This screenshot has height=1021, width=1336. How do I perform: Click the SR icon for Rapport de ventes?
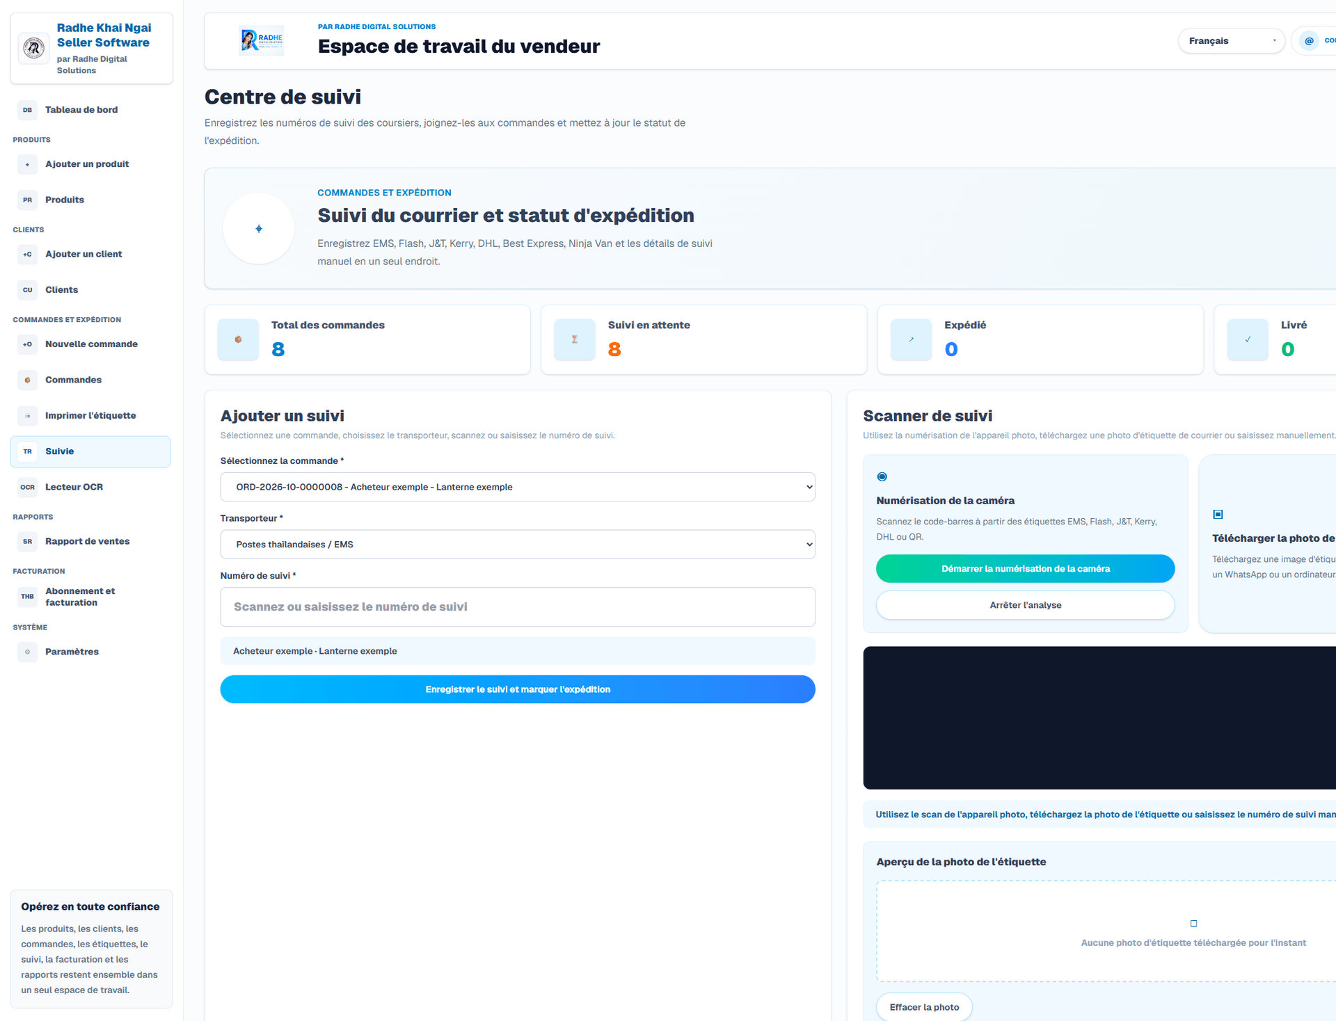(27, 542)
